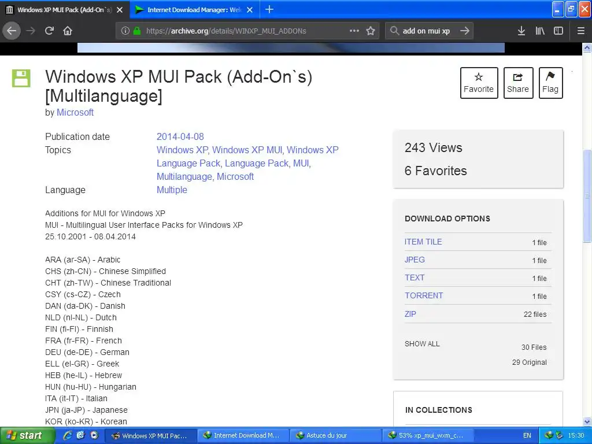Expand the ZIP download option

[x=410, y=314]
